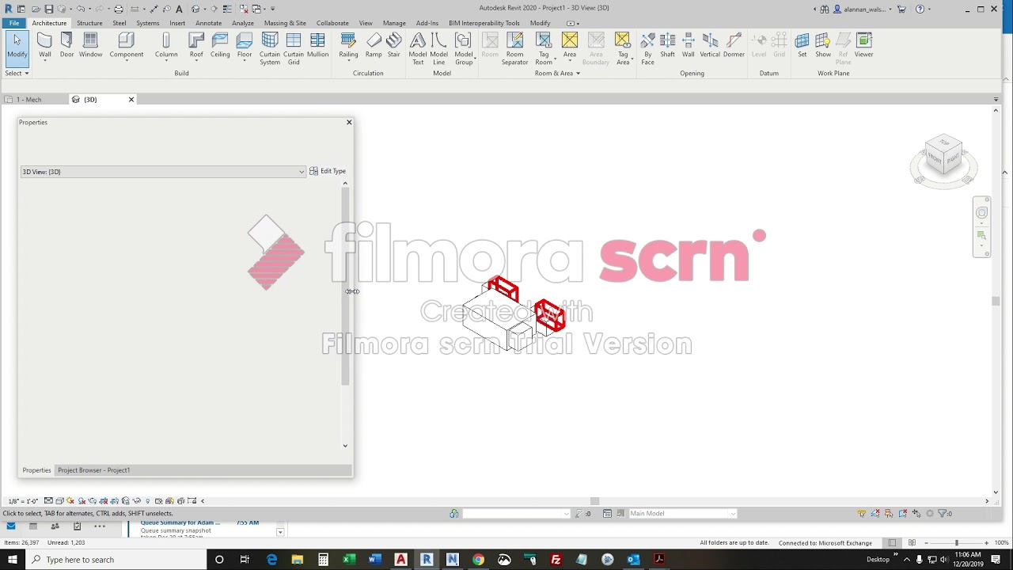Switch to the Systems ribbon tab

[147, 23]
